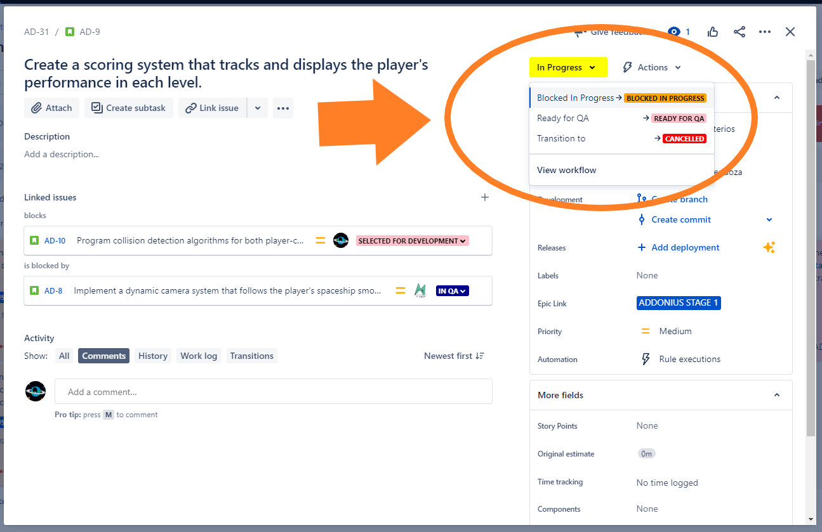Choose View workflow in status menu
The height and width of the screenshot is (532, 822).
coord(566,170)
